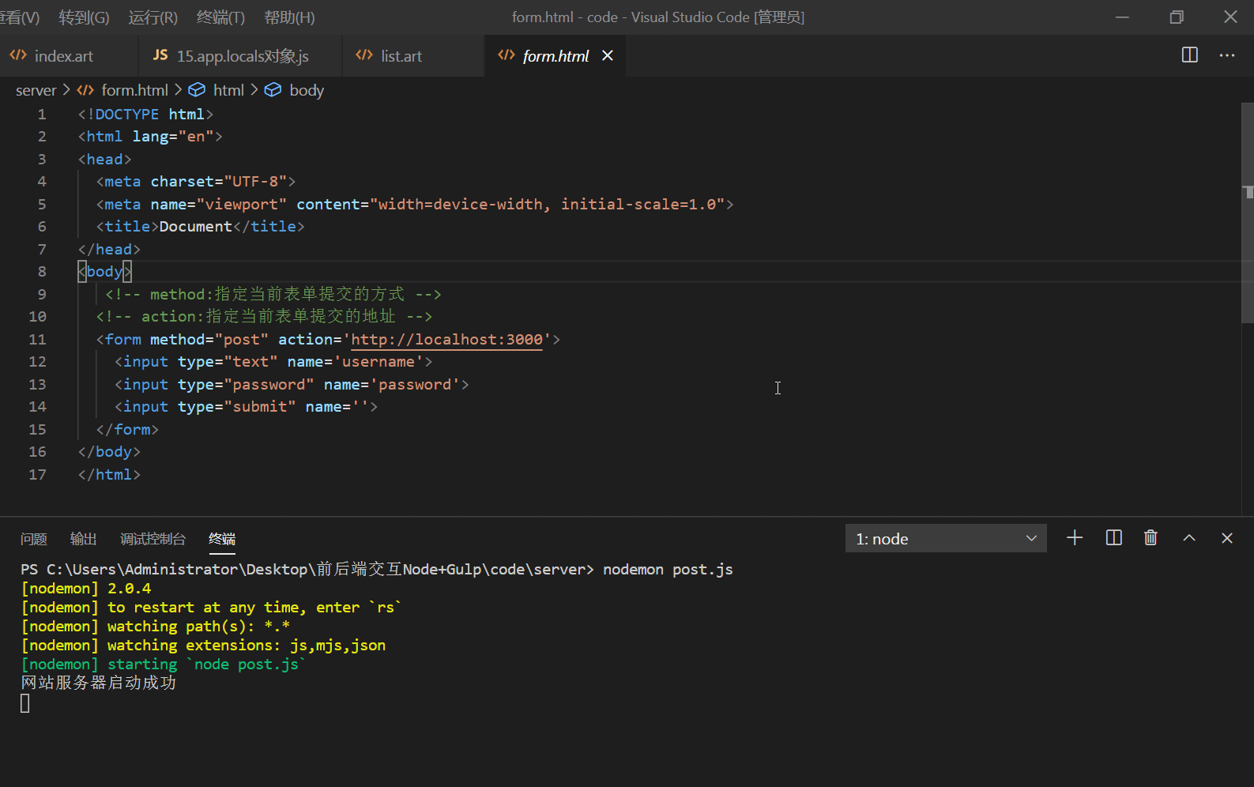
Task: Minimize the VS Code window
Action: coord(1122,17)
